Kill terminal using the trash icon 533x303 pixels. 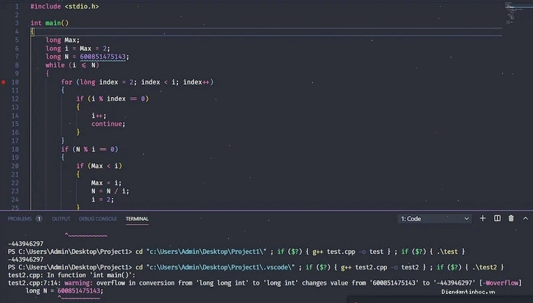511,219
